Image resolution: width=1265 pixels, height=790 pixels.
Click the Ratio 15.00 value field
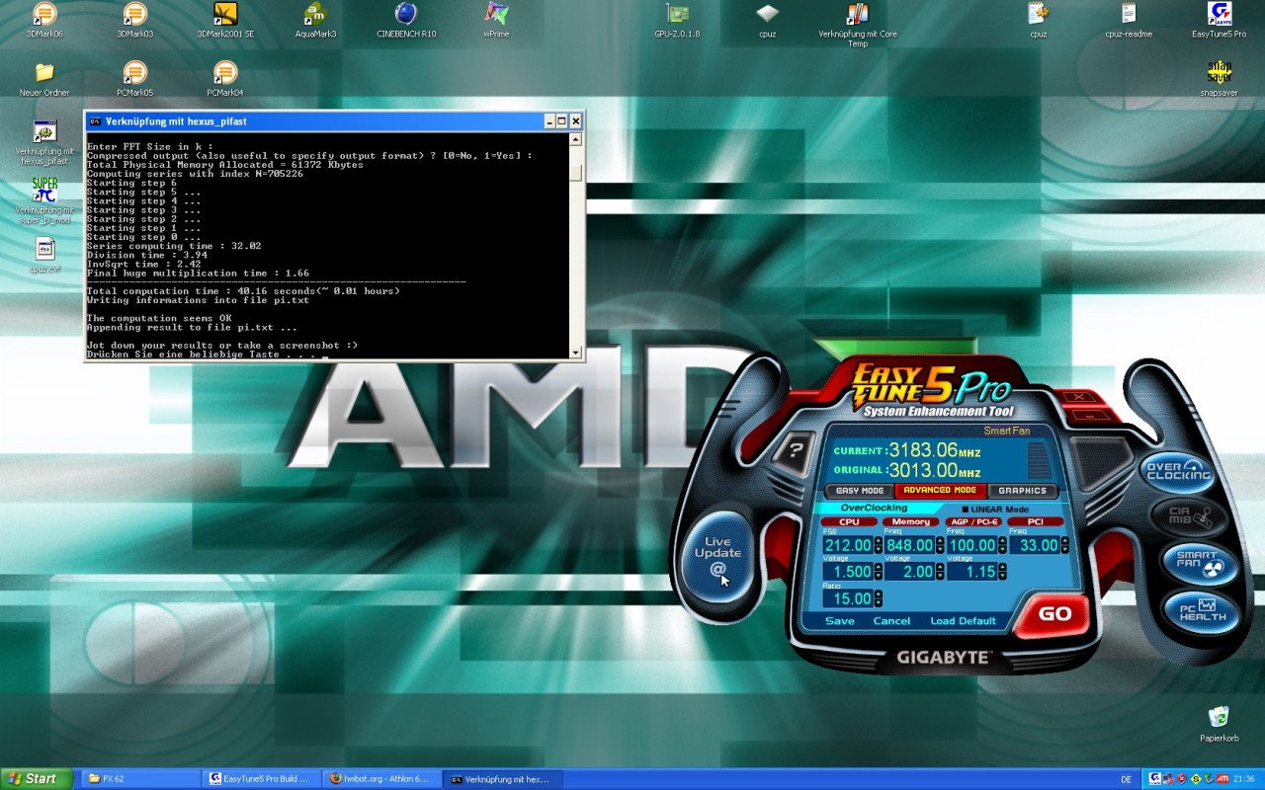coord(848,598)
